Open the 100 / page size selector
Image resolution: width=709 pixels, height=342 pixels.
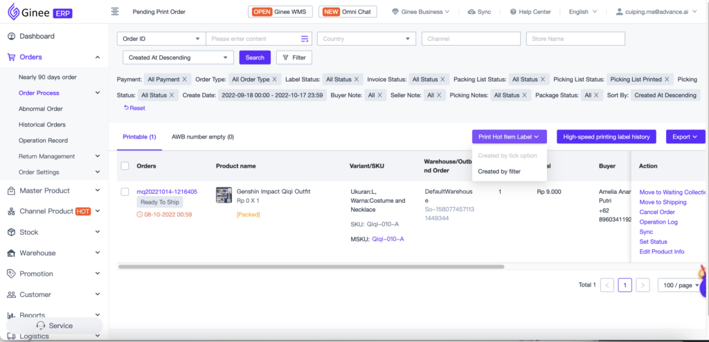pos(680,285)
